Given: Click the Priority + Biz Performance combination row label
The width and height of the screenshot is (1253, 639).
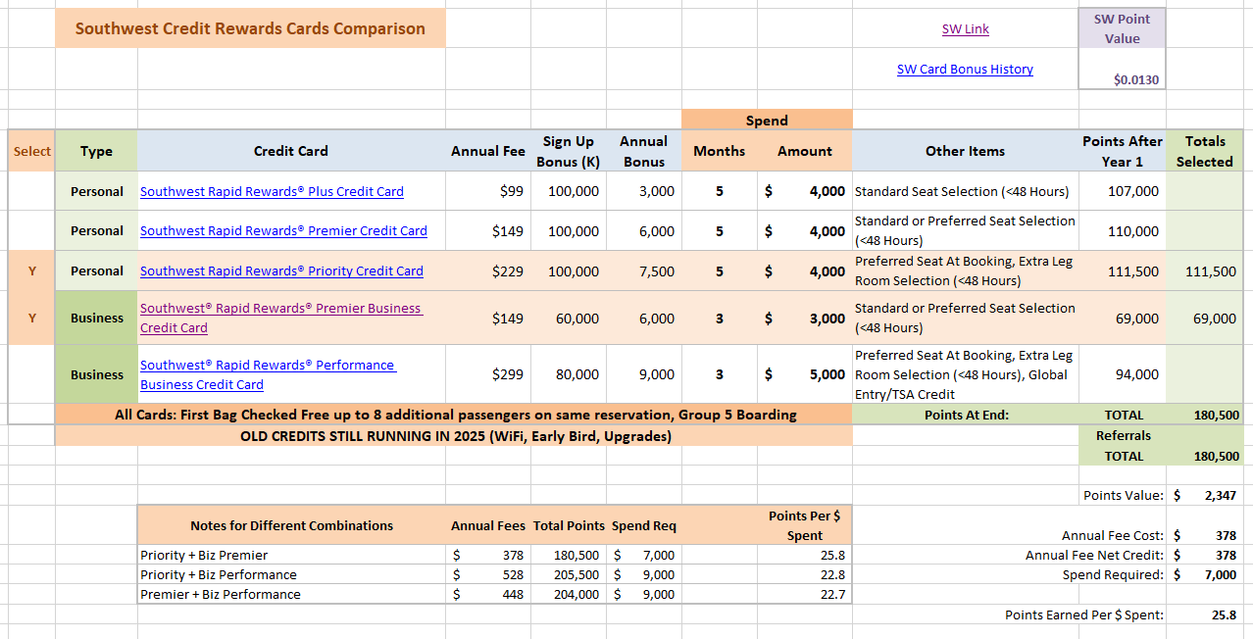Looking at the screenshot, I should [219, 575].
